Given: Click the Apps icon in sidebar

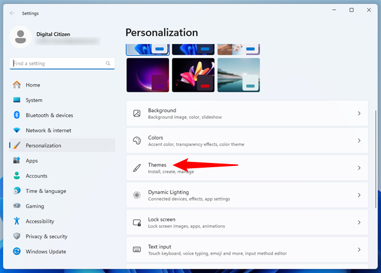Looking at the screenshot, I should click(x=17, y=161).
